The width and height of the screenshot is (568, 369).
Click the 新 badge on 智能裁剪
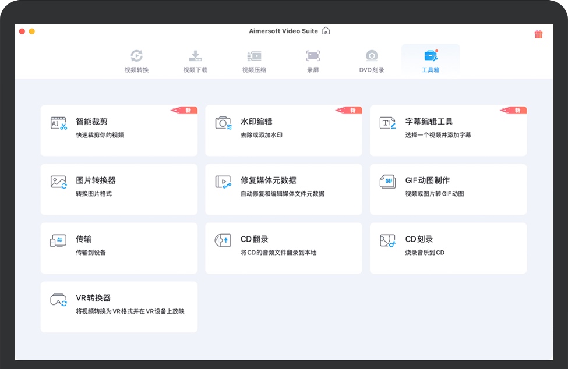[185, 110]
